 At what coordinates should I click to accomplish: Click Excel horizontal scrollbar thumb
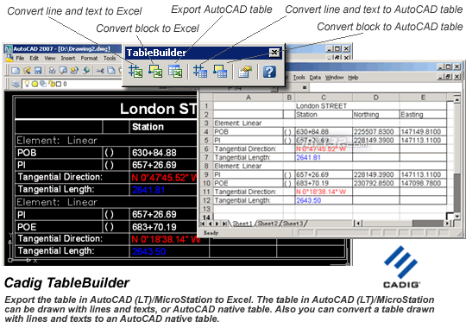[427, 223]
